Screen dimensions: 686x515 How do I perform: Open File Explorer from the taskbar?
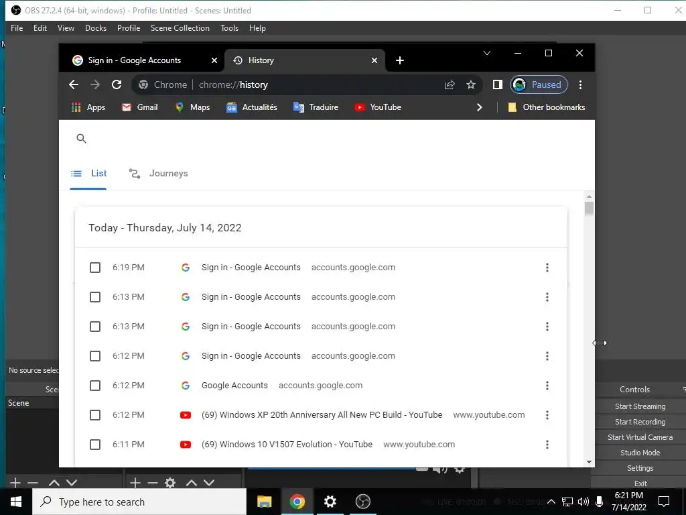pos(264,502)
